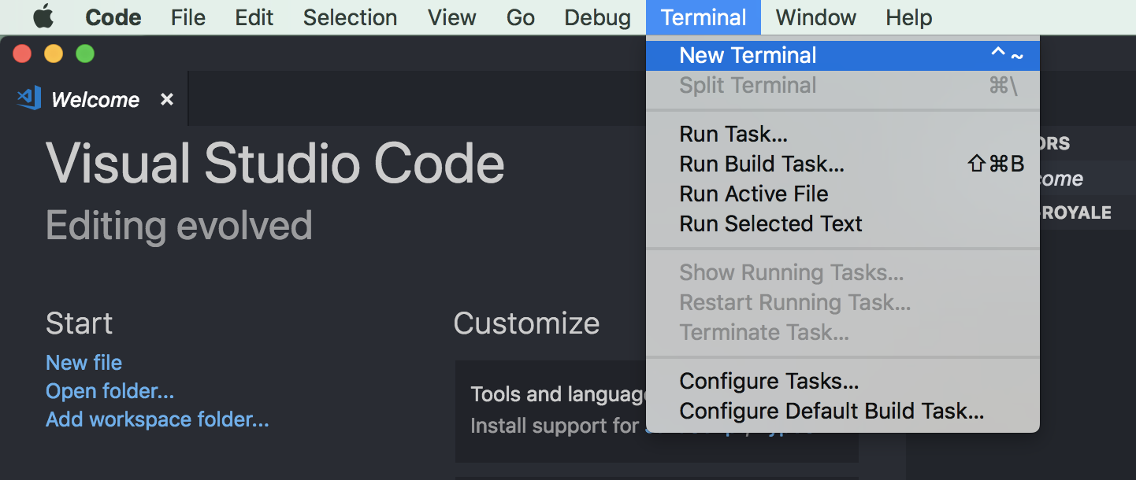Open the Code application menu
This screenshot has width=1136, height=480.
(113, 17)
